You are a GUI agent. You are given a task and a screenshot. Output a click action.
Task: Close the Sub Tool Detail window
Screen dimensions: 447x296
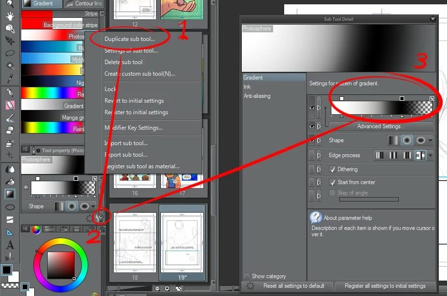433,19
